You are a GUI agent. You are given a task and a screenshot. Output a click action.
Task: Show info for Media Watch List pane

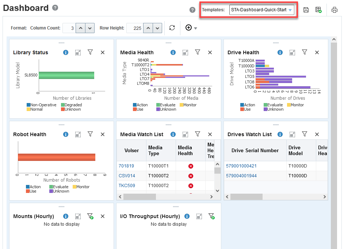click(173, 134)
